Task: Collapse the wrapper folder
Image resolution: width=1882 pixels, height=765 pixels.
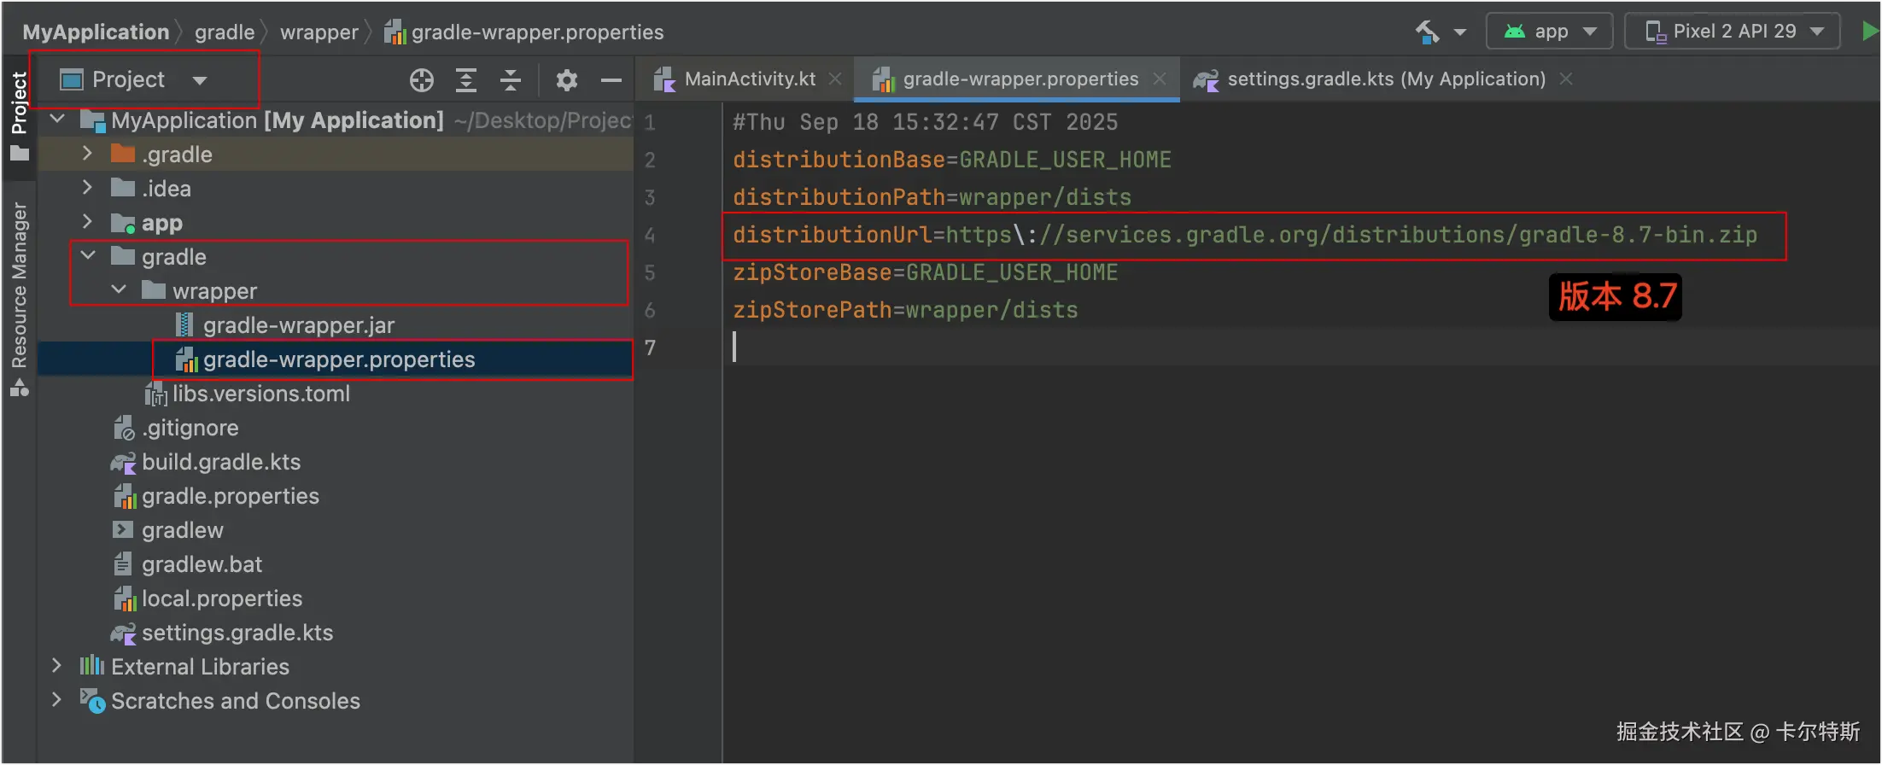Action: tap(119, 290)
